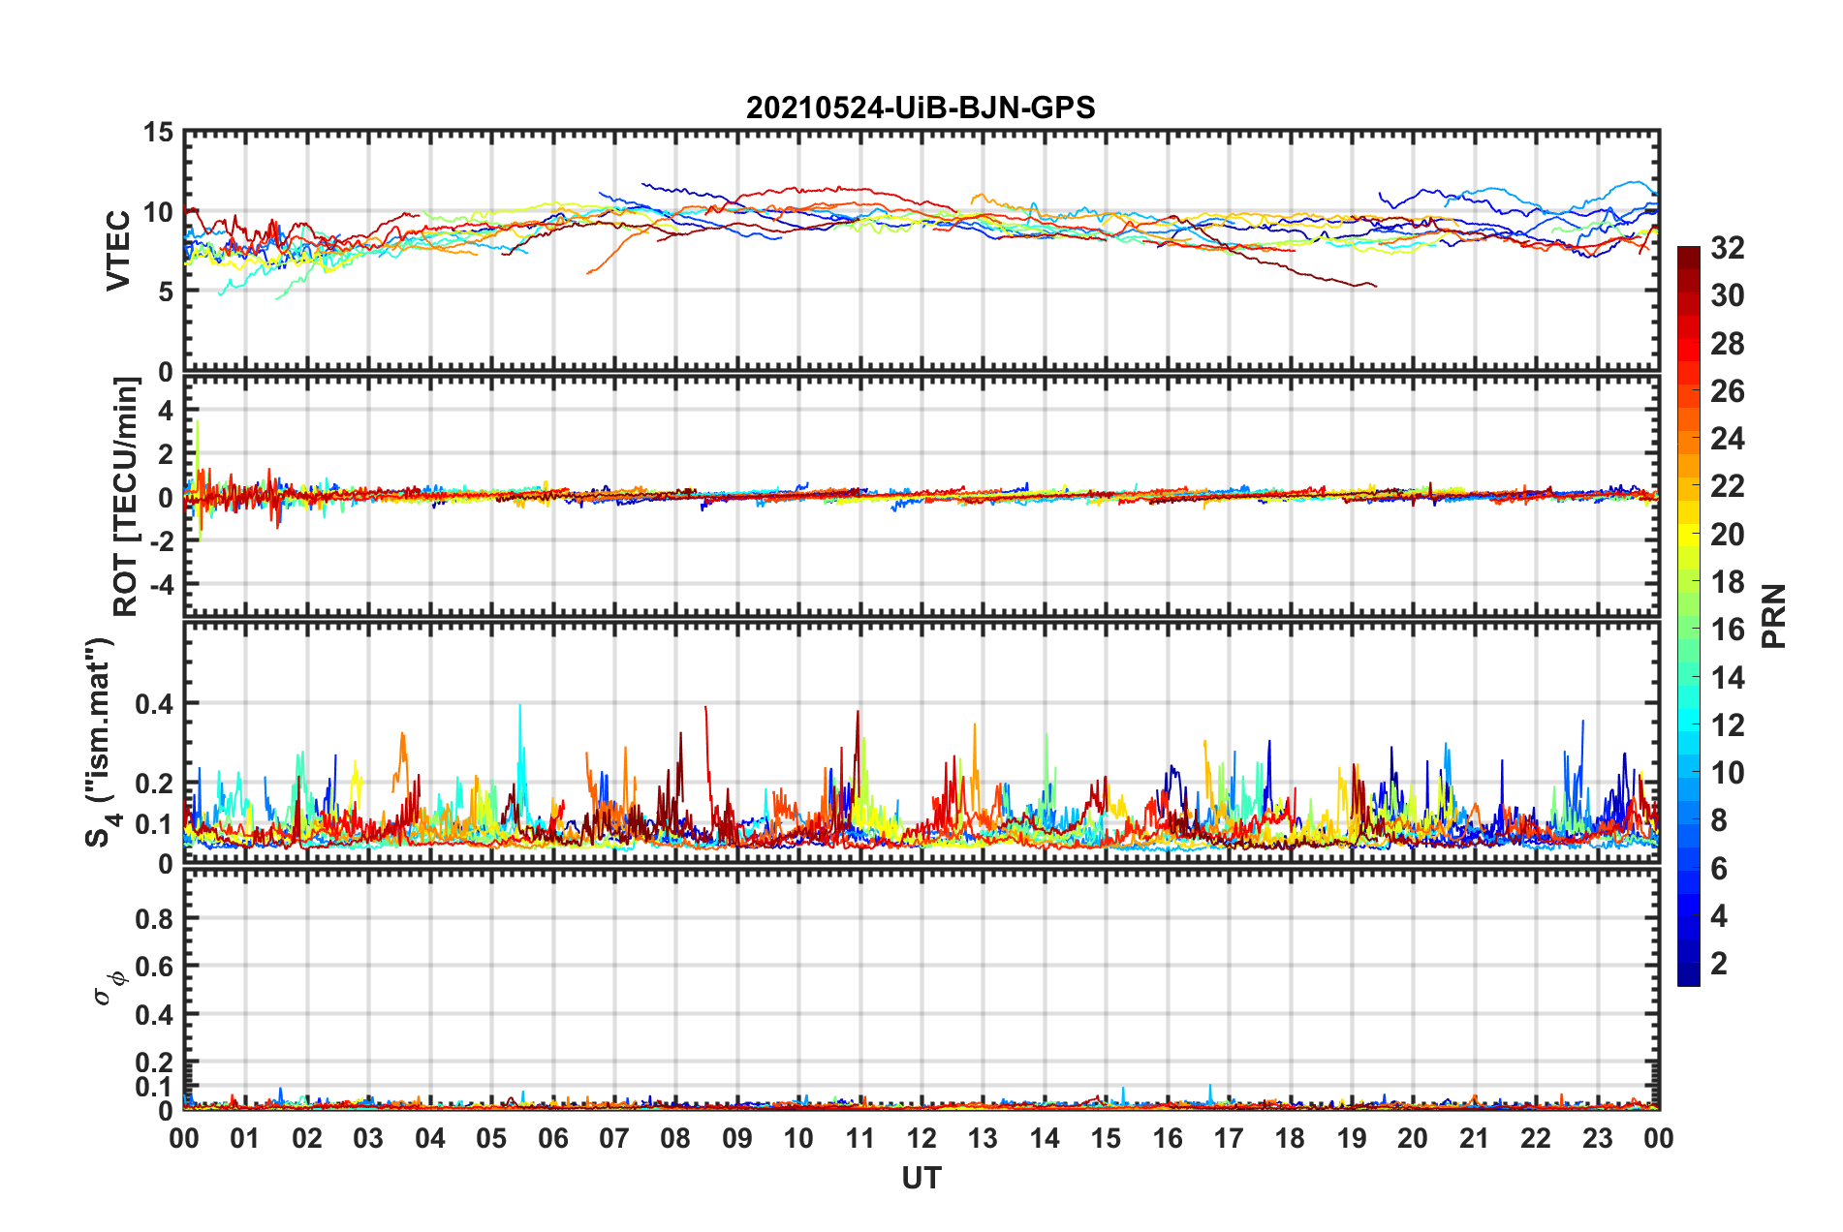The image size is (1843, 1232).
Task: Click colorbar tick label 10
Action: (1728, 773)
